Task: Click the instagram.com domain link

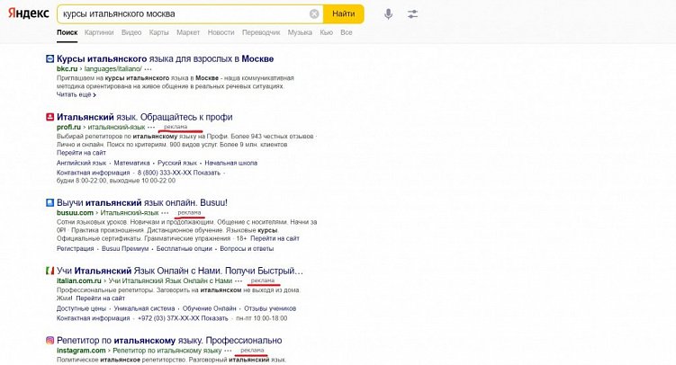Action: [81, 351]
